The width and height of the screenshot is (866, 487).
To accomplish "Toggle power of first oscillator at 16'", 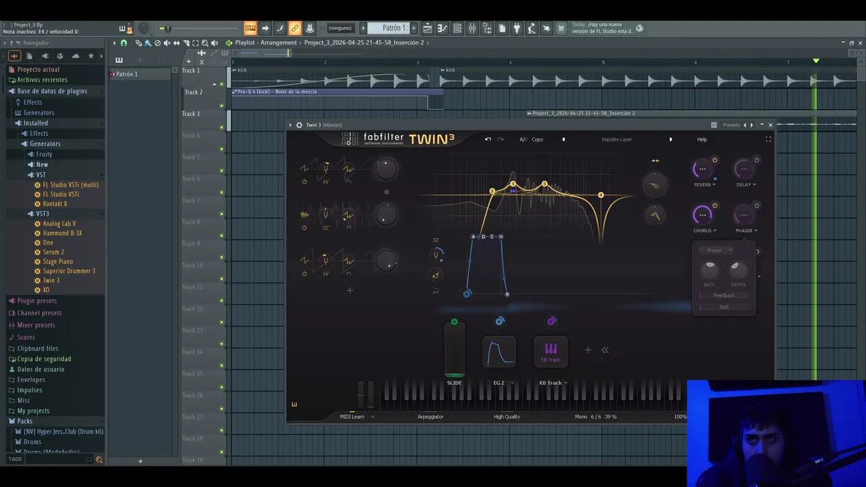I will click(304, 181).
